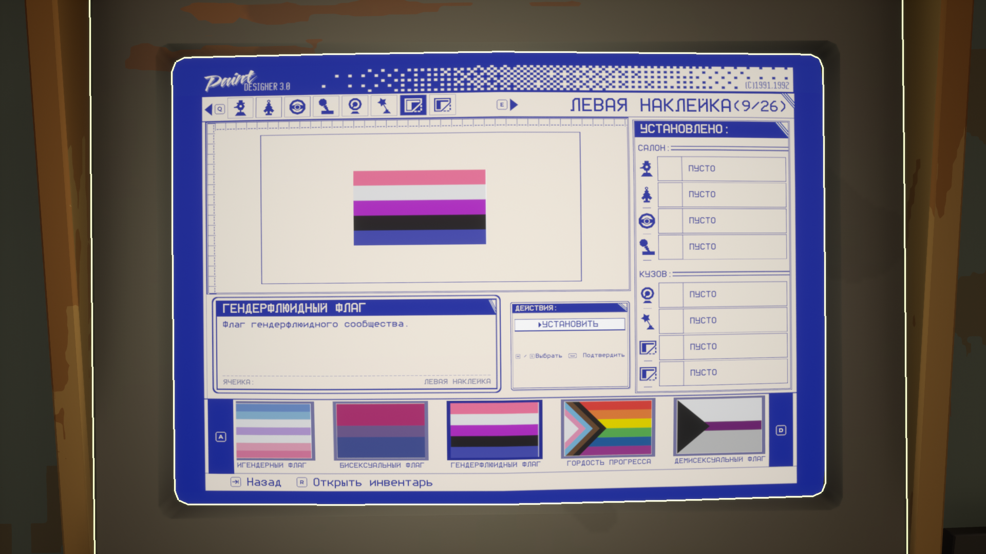The width and height of the screenshot is (986, 554).
Task: Choose the Бисексуальный флаг thumbnail
Action: (x=381, y=431)
